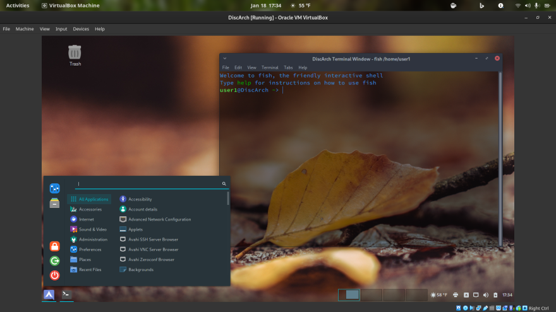The image size is (556, 312).
Task: Log out using the green arrow icon
Action: click(x=54, y=261)
